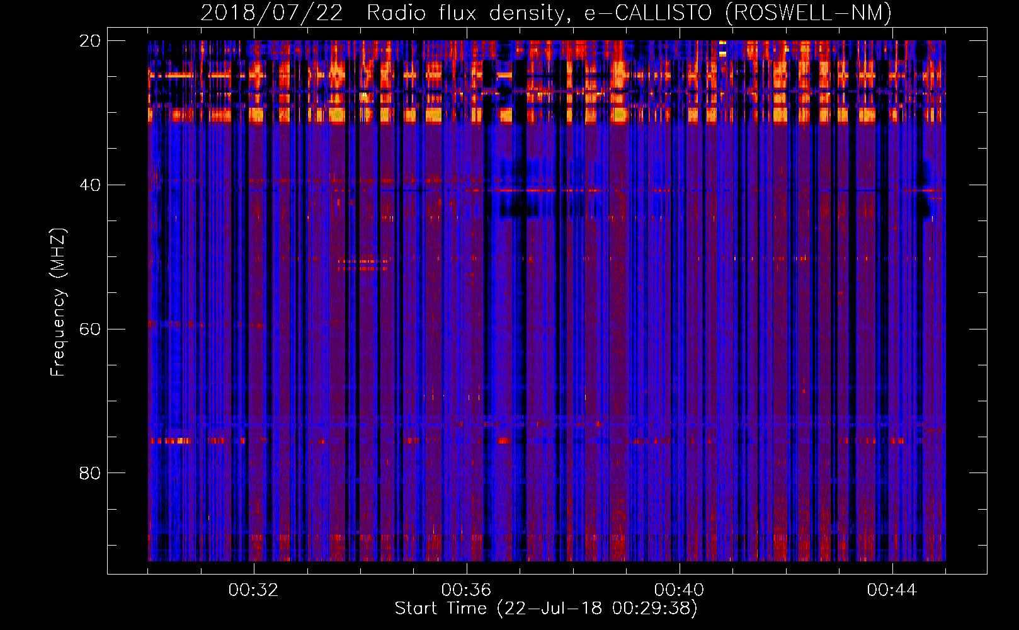Image resolution: width=1019 pixels, height=630 pixels.
Task: Click the 'Frequency (MHZ)' axis label
Action: tap(58, 302)
